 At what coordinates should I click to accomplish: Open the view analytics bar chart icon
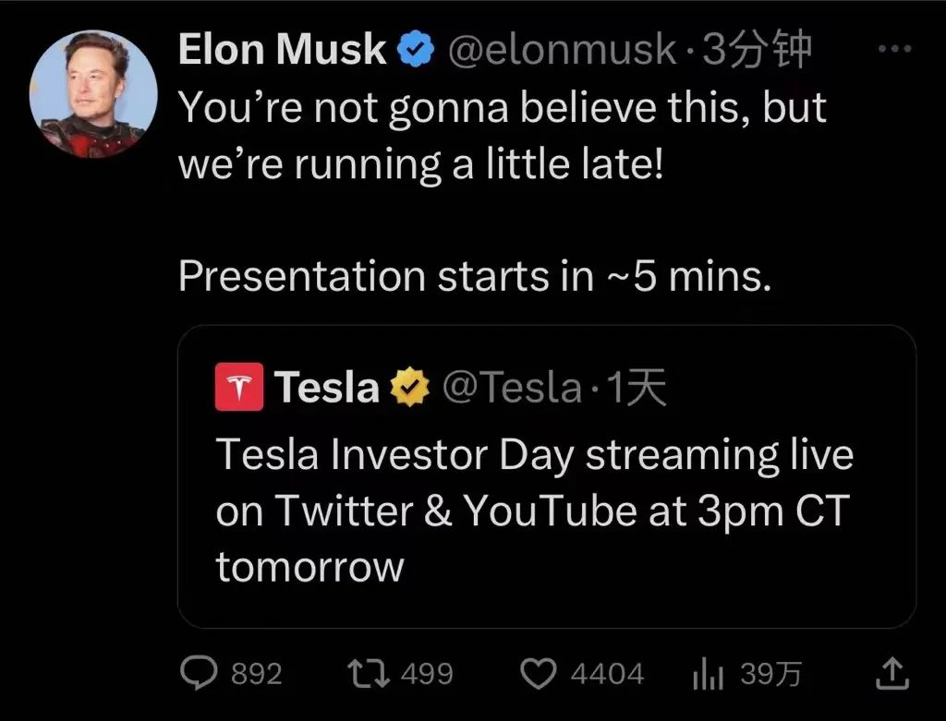coord(707,676)
